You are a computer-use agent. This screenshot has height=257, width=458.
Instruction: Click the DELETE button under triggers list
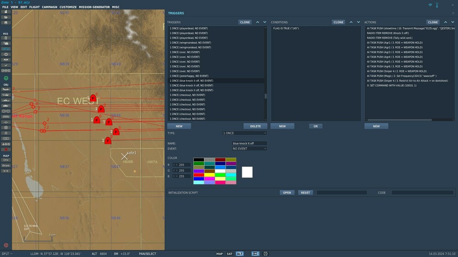255,126
